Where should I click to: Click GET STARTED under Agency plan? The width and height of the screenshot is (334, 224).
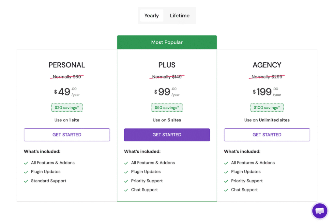click(x=267, y=135)
